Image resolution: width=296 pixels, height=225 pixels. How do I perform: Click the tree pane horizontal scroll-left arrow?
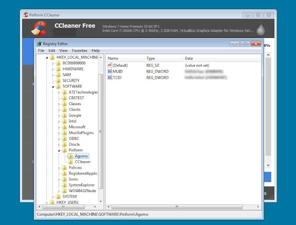[x=39, y=206]
